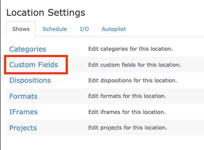The image size is (204, 150).
Task: Click the Custom Fields link
Action: (x=33, y=65)
